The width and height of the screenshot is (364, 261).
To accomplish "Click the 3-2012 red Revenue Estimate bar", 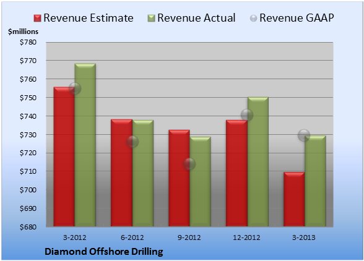I will click(64, 156).
